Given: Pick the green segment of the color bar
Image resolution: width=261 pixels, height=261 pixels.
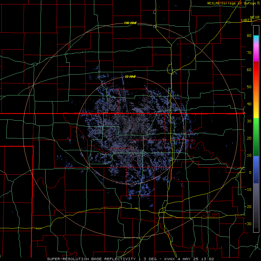Looking at the screenshot, I should (256, 137).
